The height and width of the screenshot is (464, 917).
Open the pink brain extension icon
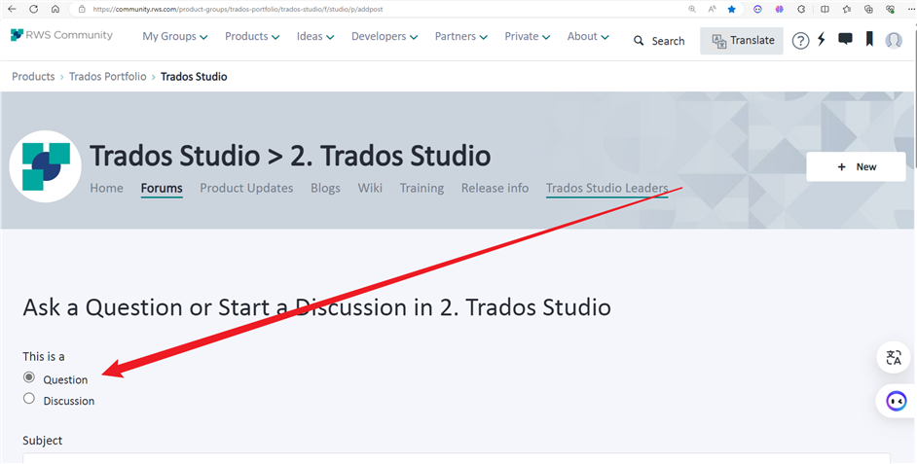[x=779, y=9]
